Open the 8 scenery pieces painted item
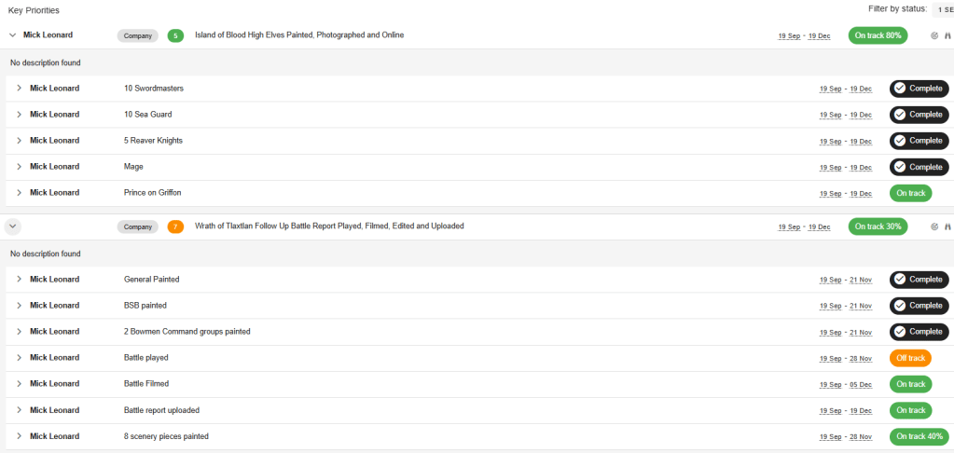The image size is (954, 453). click(166, 436)
